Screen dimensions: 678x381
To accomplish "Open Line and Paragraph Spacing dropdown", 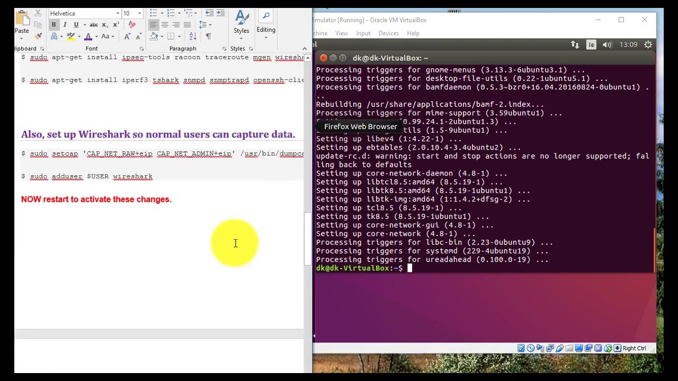I will pos(205,25).
